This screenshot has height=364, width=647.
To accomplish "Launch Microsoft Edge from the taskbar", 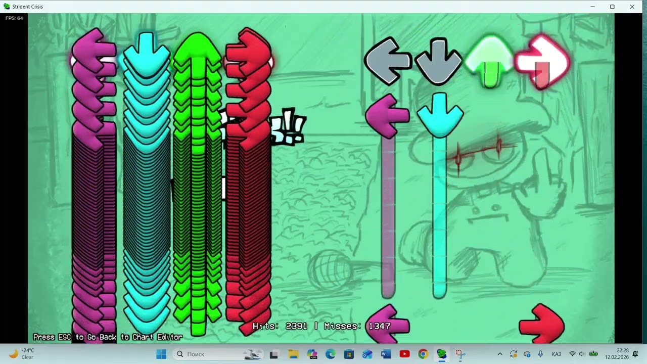I will click(x=331, y=354).
